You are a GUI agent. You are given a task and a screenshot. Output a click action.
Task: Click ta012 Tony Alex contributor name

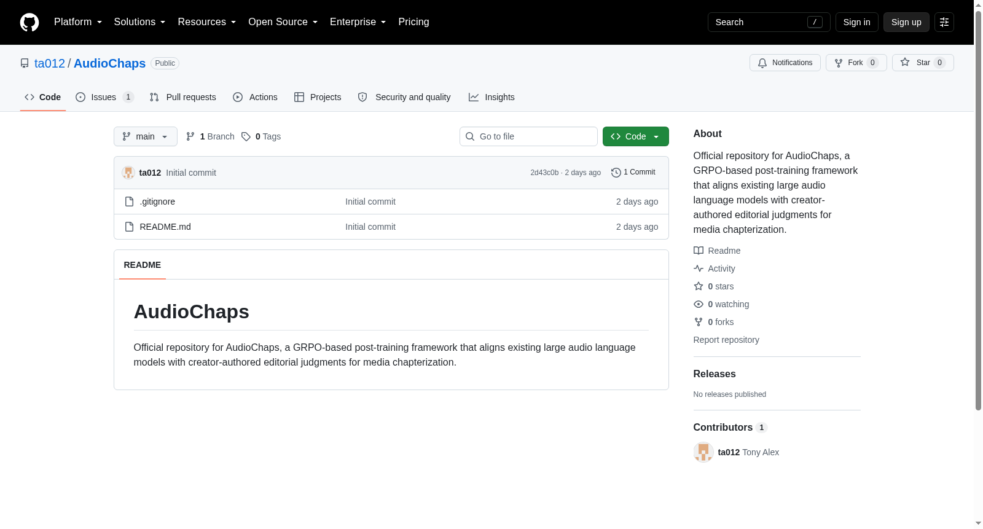point(748,452)
